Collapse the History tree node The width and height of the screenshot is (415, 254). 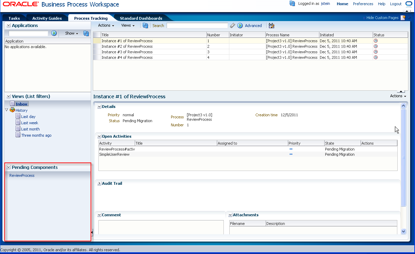tap(7, 110)
